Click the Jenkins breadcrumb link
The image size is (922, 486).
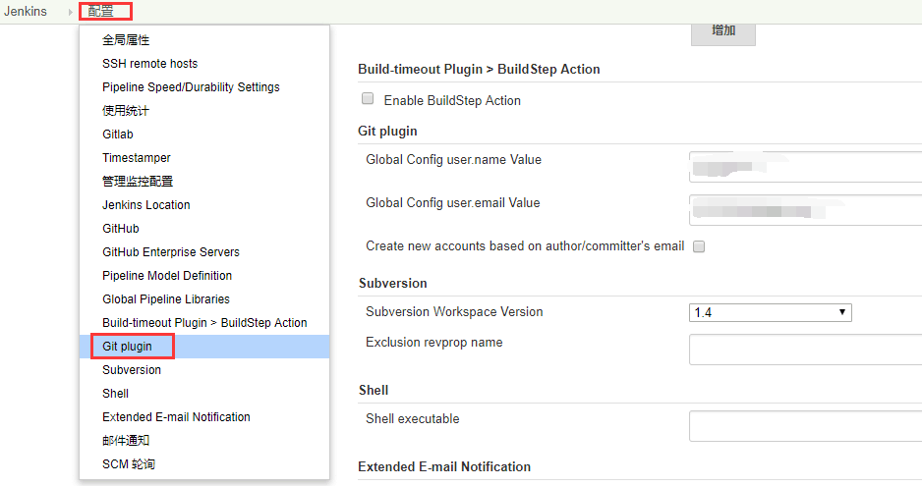tap(26, 11)
